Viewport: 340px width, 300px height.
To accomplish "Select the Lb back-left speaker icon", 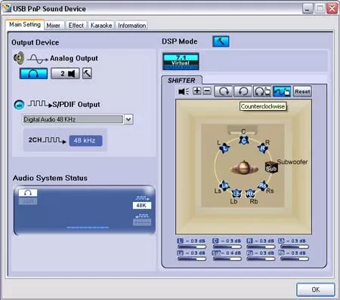I will [236, 194].
